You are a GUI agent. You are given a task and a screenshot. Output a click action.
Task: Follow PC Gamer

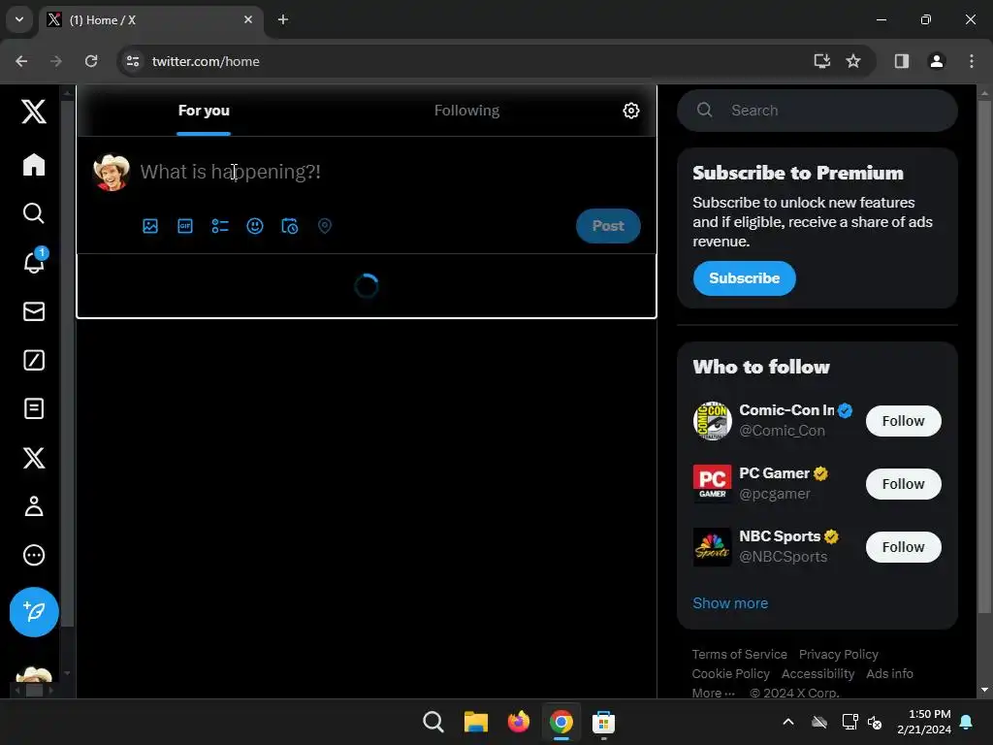coord(903,484)
